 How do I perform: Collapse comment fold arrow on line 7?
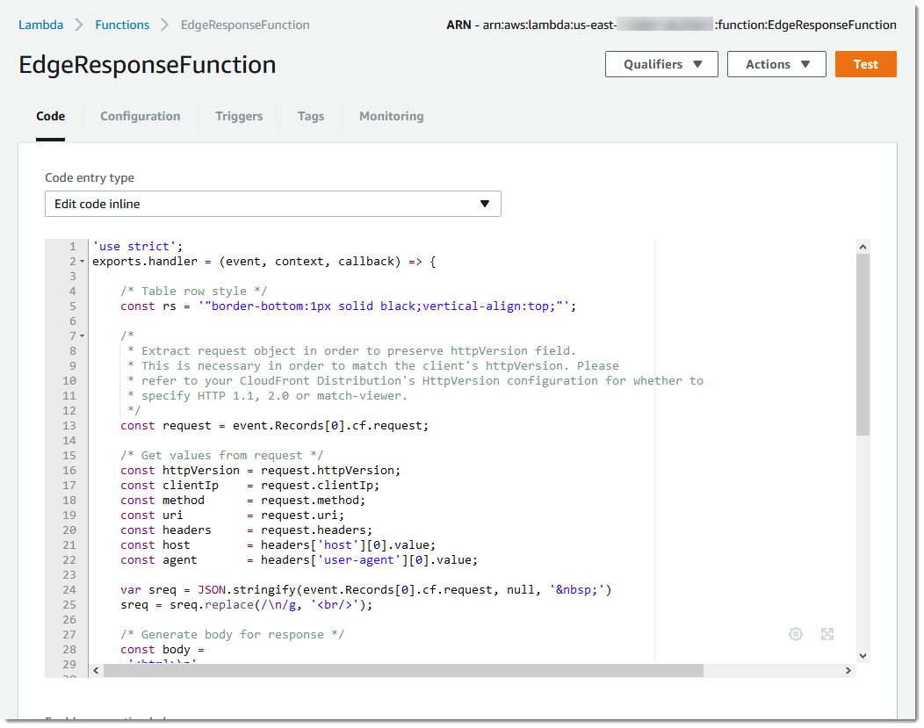[83, 335]
